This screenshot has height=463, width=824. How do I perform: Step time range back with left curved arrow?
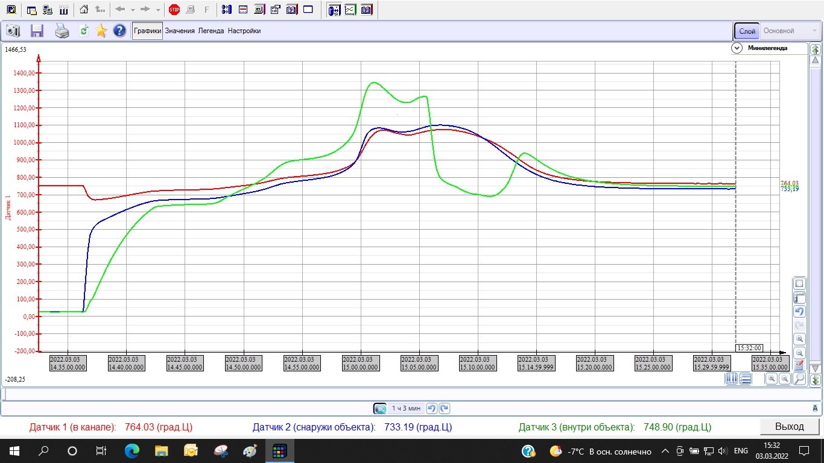[431, 408]
